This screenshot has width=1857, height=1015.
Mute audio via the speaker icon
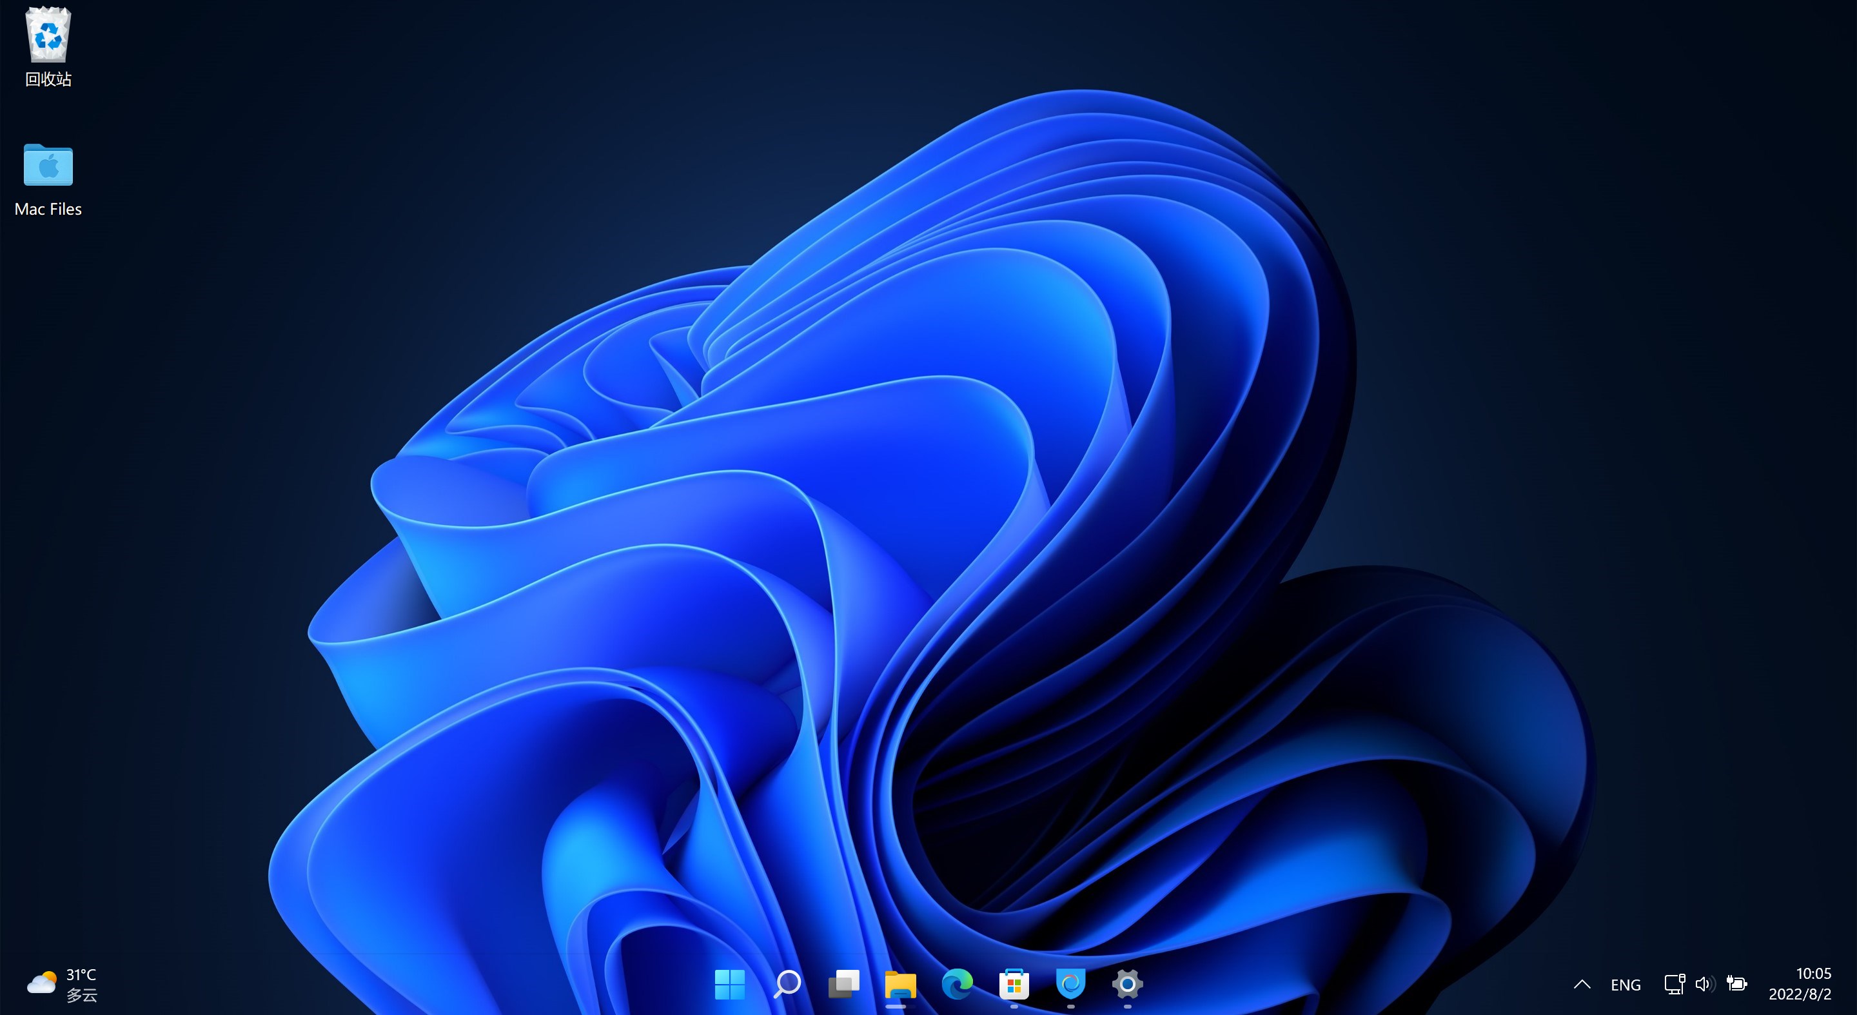(x=1705, y=983)
